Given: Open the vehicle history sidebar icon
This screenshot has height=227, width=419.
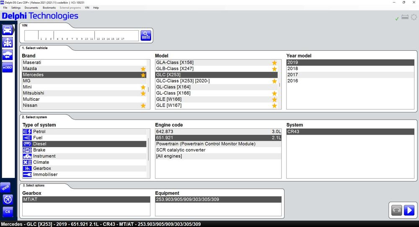Looking at the screenshot, I should tap(8, 55).
